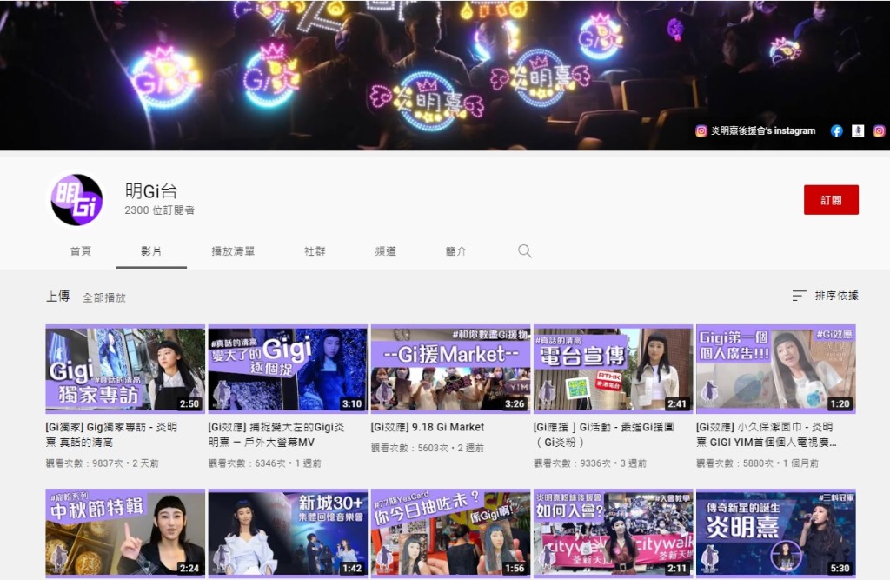890x580 pixels.
Task: Click the 2300 位訂閱者 subscriber count
Action: click(160, 210)
